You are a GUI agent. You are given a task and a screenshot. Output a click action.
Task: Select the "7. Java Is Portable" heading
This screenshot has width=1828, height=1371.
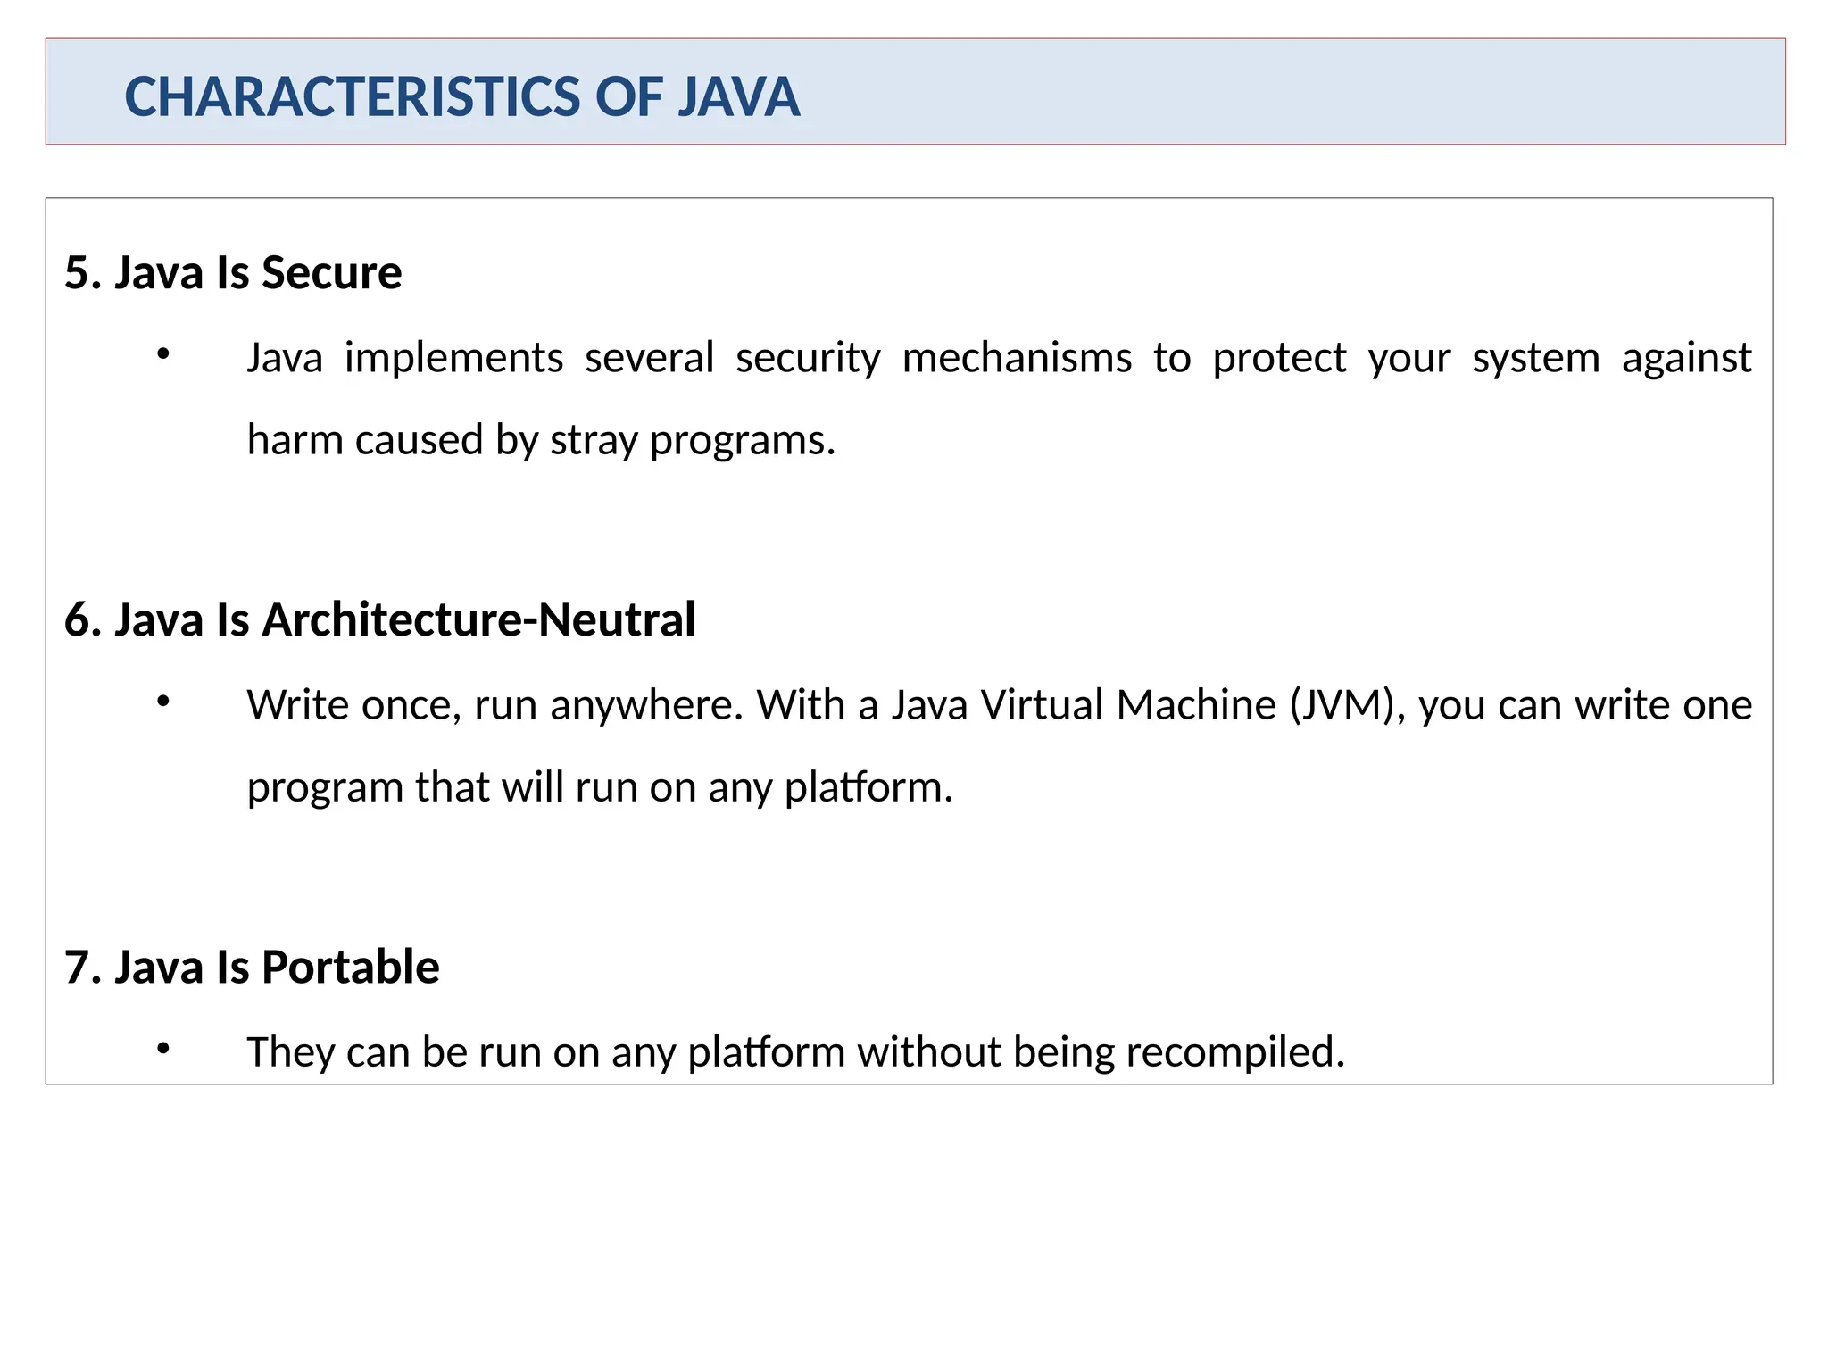coord(252,967)
